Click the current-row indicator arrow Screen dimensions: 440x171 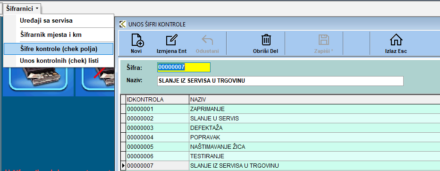click(123, 165)
